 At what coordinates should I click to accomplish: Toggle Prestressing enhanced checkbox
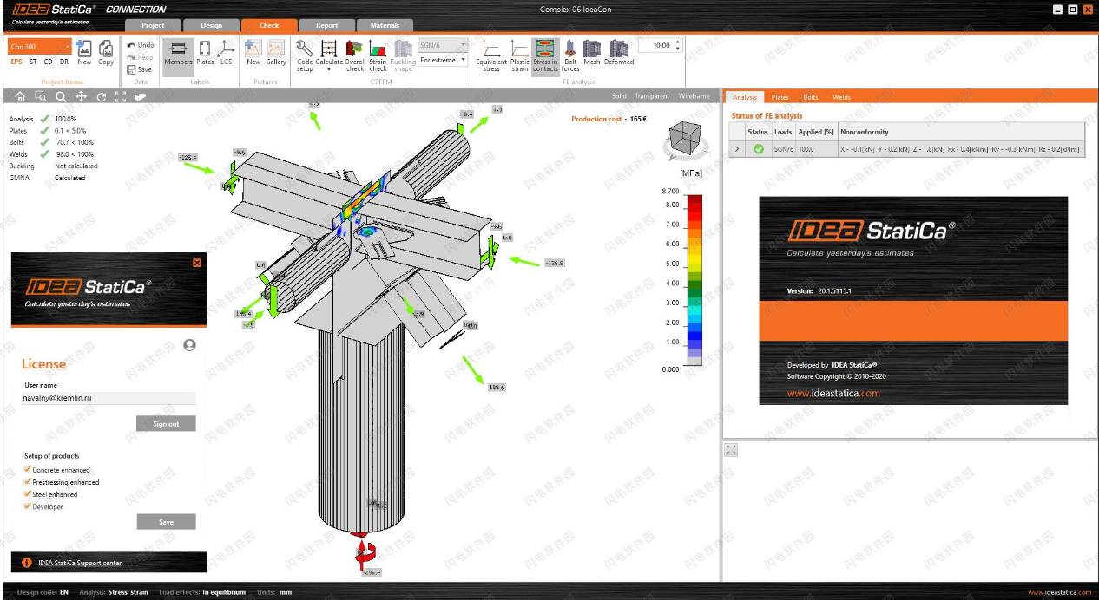pos(28,482)
